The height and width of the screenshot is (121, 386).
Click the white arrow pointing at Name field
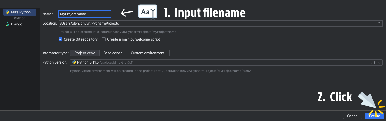[127, 13]
